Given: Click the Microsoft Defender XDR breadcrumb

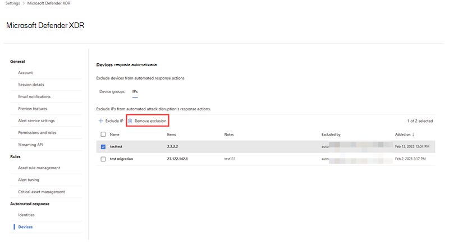Looking at the screenshot, I should (49, 3).
